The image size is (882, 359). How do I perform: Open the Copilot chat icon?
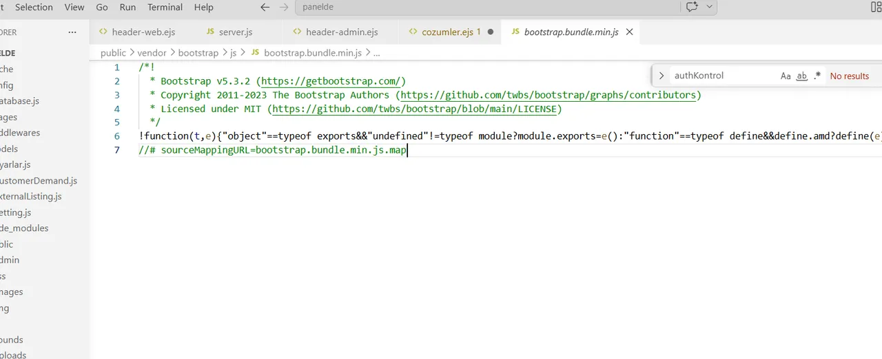(691, 7)
